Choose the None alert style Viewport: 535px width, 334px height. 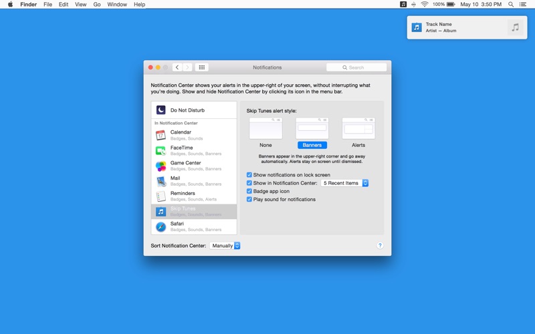pos(265,133)
